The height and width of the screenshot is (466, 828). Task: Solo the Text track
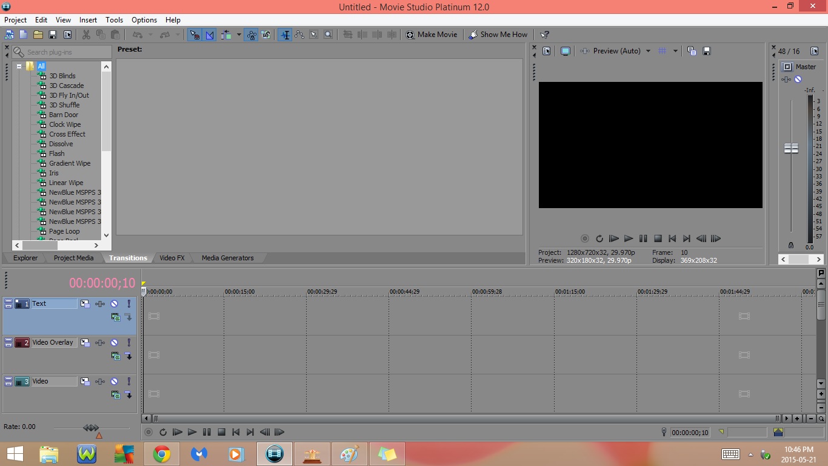(129, 303)
